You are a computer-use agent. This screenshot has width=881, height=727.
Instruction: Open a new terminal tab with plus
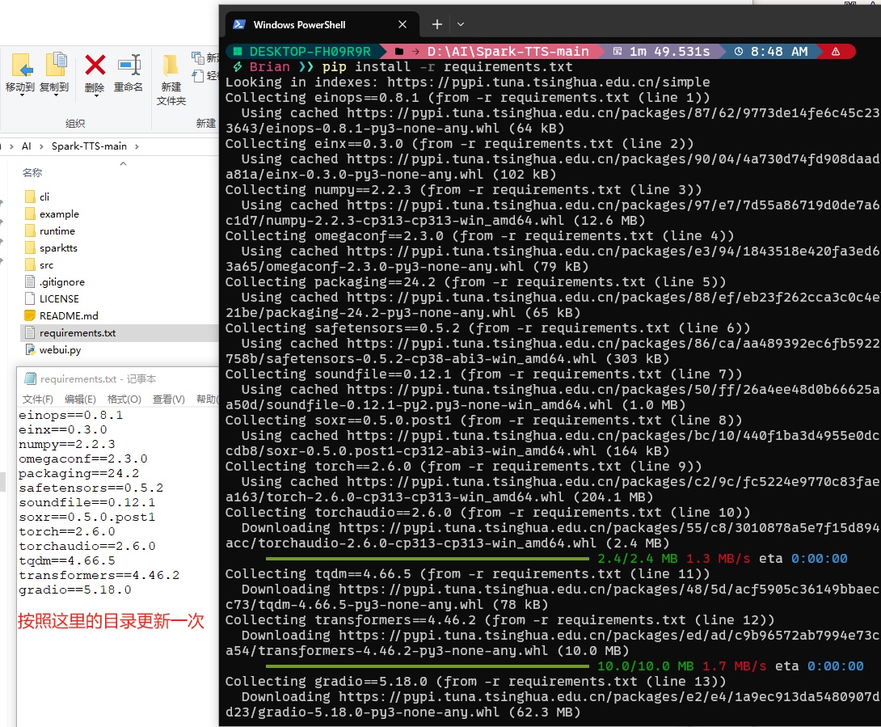click(437, 24)
